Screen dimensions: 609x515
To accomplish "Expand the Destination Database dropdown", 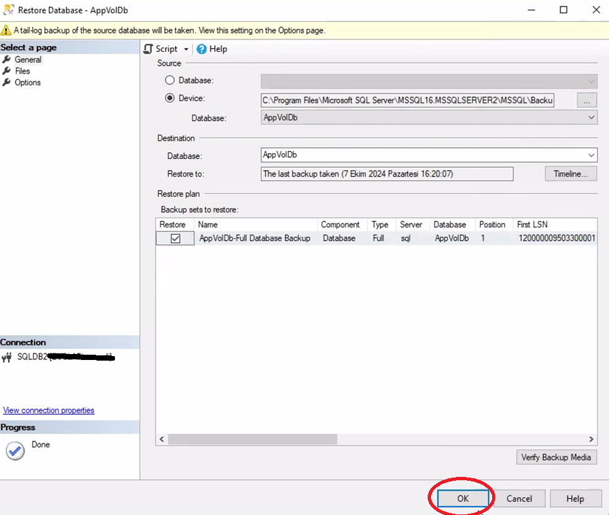I will [x=591, y=155].
